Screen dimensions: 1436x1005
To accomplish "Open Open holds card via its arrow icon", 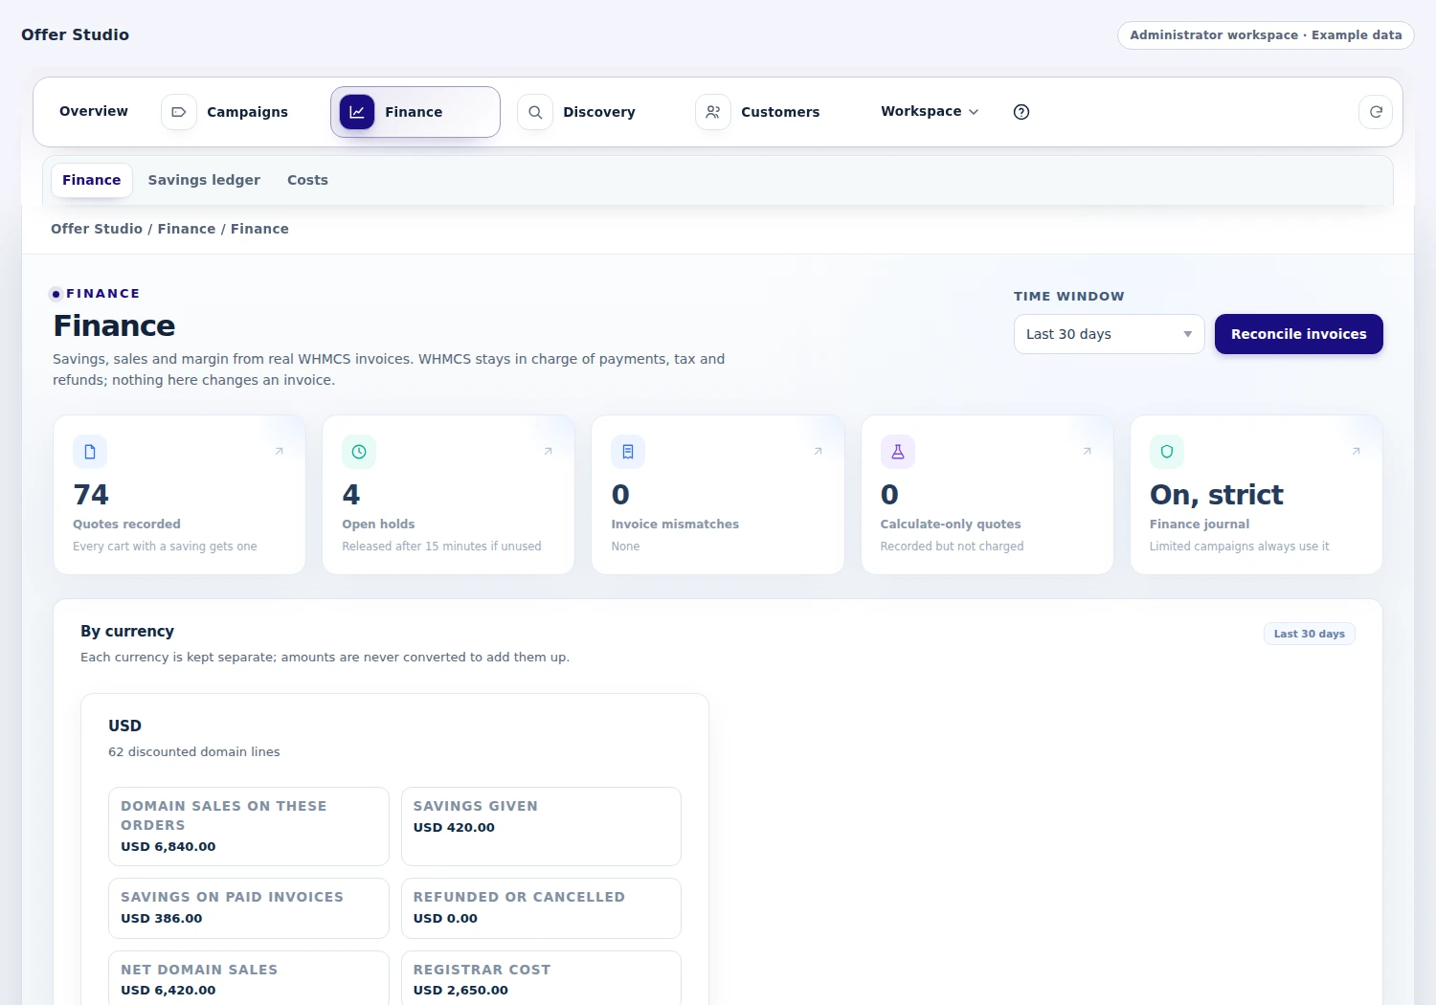I will pyautogui.click(x=549, y=452).
